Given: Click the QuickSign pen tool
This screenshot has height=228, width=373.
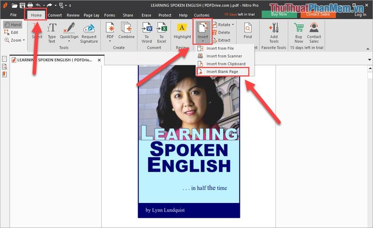Looking at the screenshot, I should pyautogui.click(x=69, y=32).
